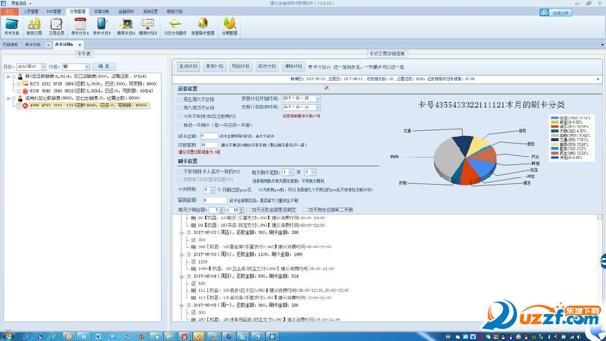Collapse the first cardholder tree node

tap(8, 77)
